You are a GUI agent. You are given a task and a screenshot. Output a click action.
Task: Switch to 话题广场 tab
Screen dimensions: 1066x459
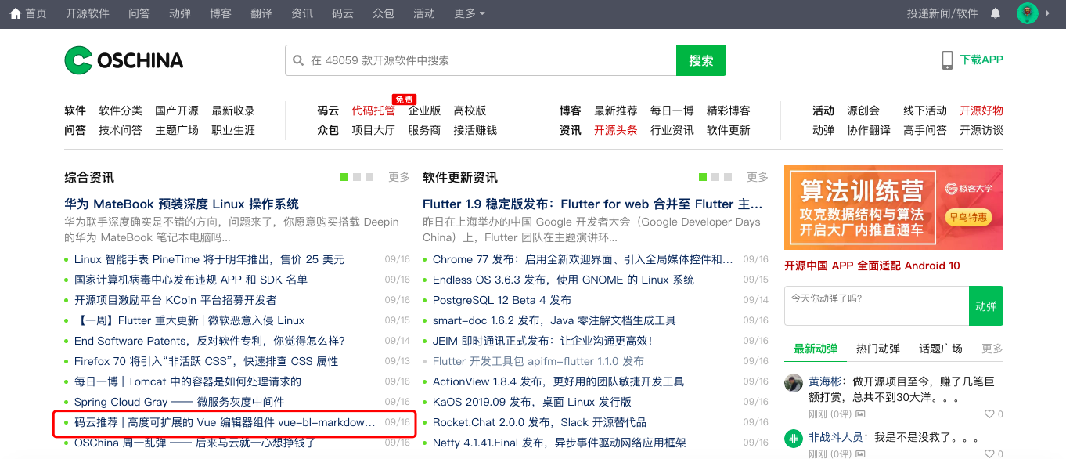[x=941, y=349]
